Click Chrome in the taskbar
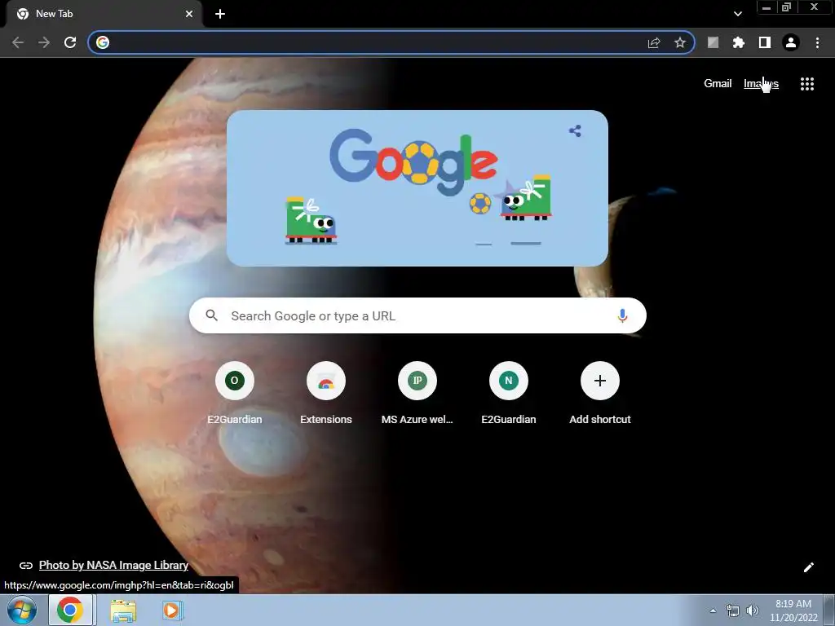Screen dimensions: 835x626 pos(70,610)
